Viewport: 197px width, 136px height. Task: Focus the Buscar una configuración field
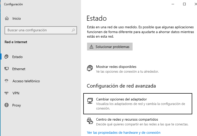[x=41, y=30]
